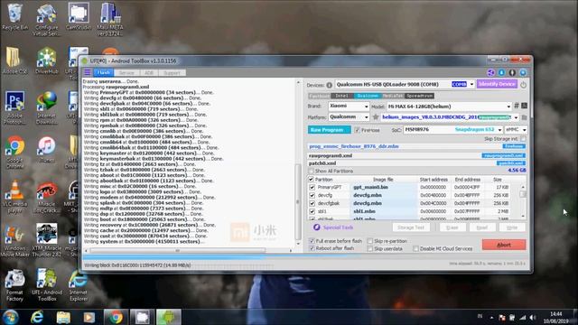The image size is (578, 325).
Task: Click the rightmost blue circle toolbar icon
Action: [523, 72]
